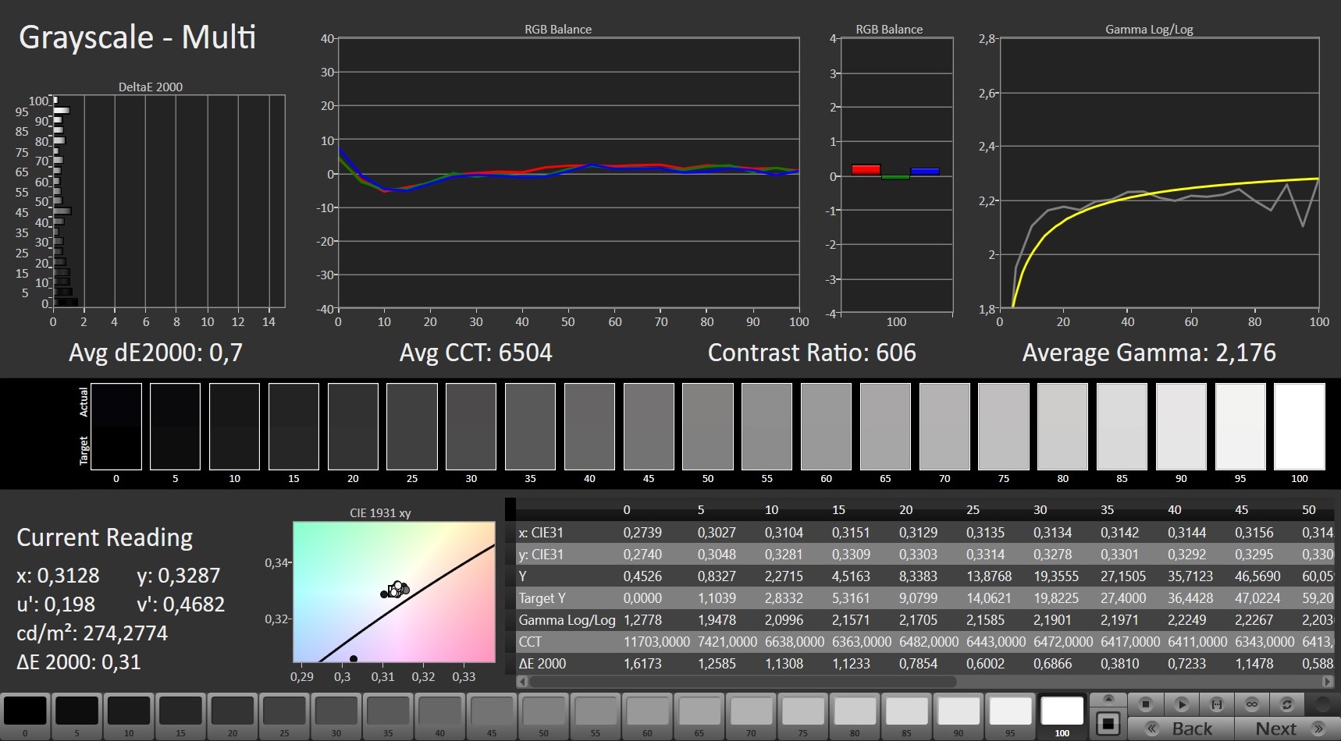
Task: Click the DeltaE 2000 bar chart
Action: coord(169,201)
